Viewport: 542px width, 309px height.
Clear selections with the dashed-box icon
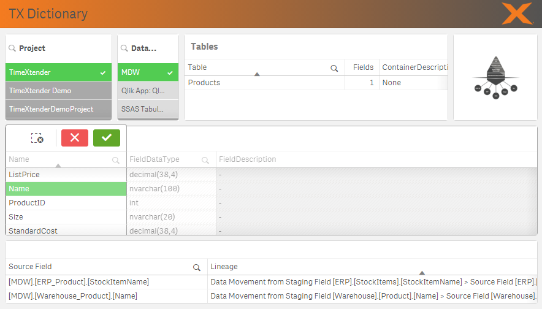point(37,138)
